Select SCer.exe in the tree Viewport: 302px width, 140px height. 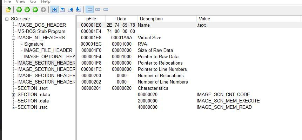[x=20, y=19]
